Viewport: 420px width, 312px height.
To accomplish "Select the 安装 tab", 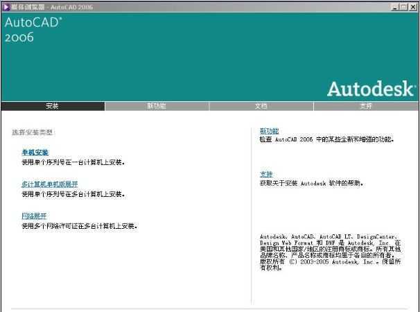I will pyautogui.click(x=53, y=106).
